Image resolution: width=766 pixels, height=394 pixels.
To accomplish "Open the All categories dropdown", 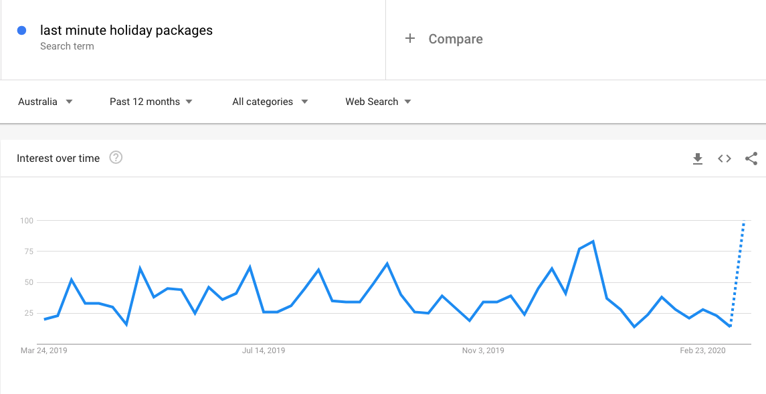I will (x=270, y=102).
